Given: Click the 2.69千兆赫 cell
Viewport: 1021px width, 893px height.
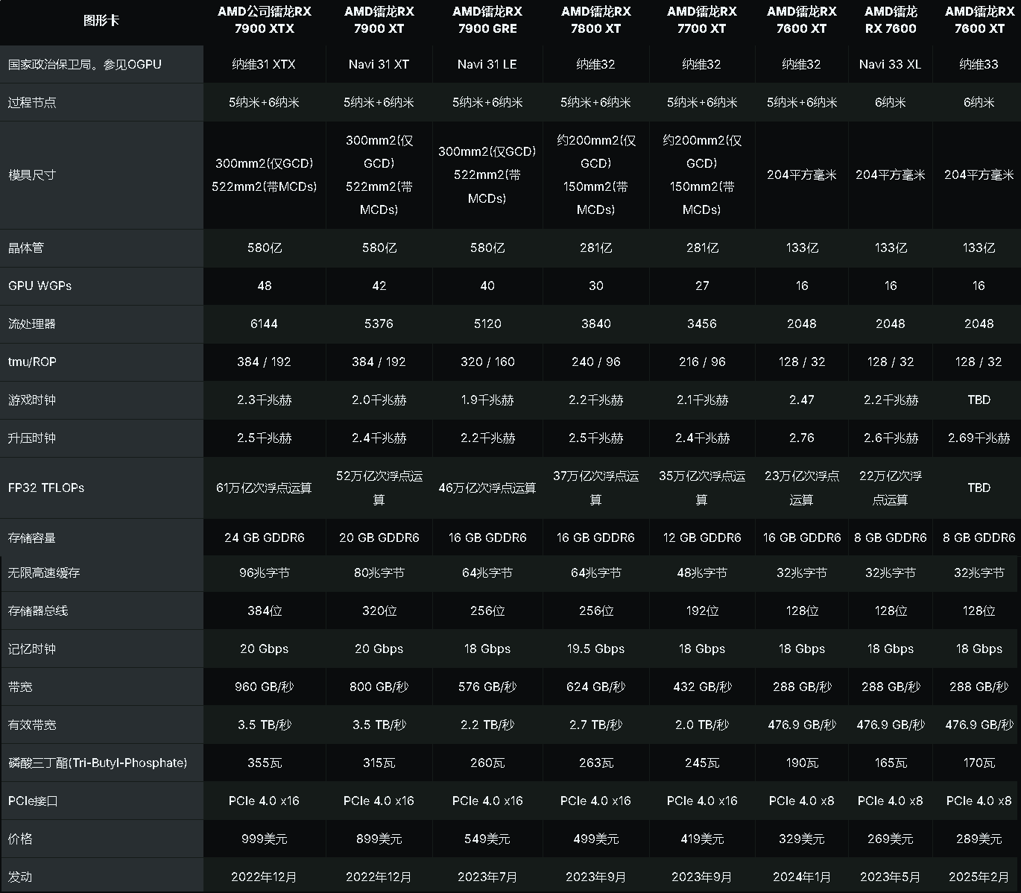Looking at the screenshot, I should click(x=979, y=438).
